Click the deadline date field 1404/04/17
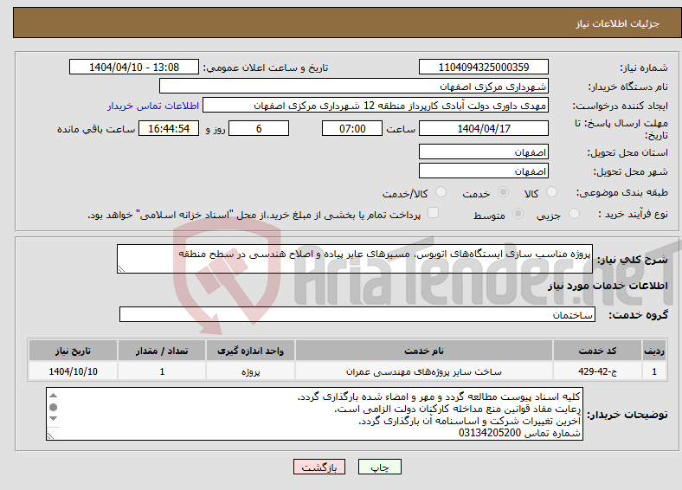The image size is (682, 490). [484, 128]
